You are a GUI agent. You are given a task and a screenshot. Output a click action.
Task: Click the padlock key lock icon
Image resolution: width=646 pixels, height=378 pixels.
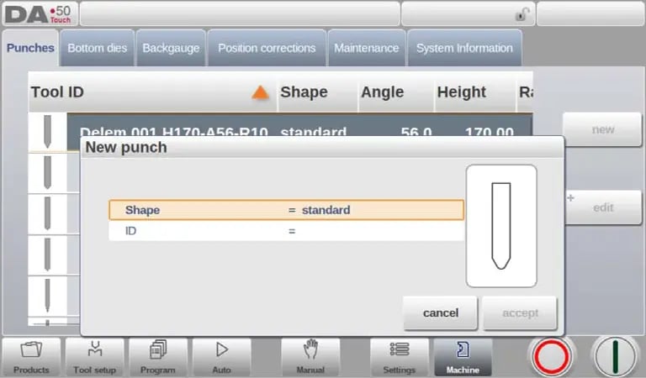tap(522, 14)
